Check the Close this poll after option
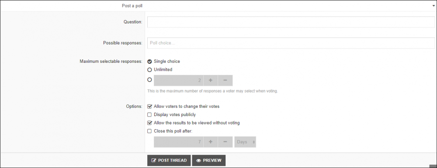Screen dimensions: 437x168 [149, 131]
